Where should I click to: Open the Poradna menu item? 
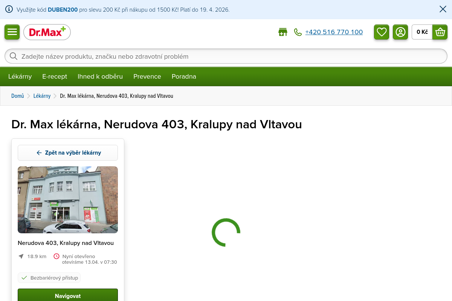[184, 76]
